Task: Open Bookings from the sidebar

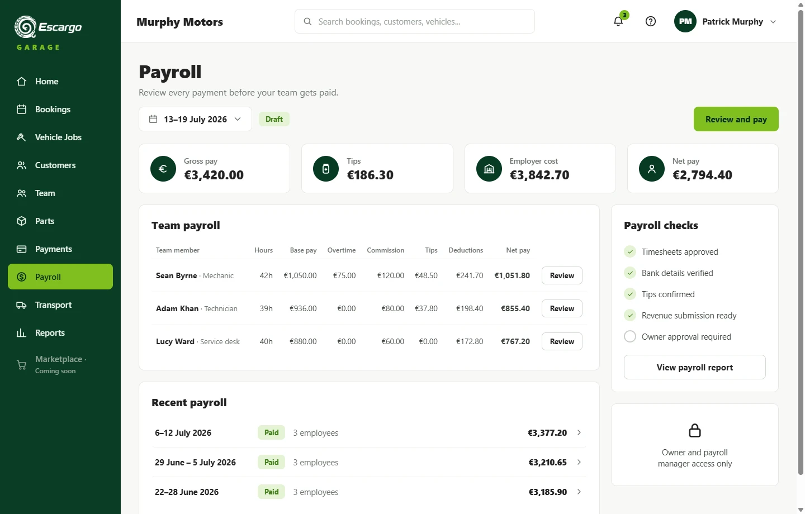Action: 60,110
